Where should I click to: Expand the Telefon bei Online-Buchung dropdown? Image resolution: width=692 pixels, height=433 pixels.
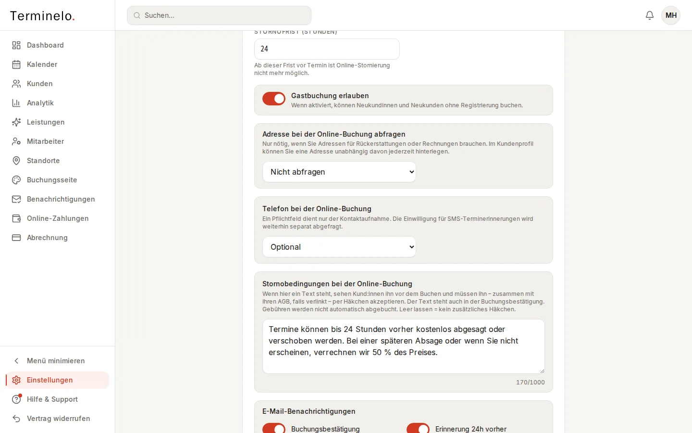pyautogui.click(x=339, y=247)
